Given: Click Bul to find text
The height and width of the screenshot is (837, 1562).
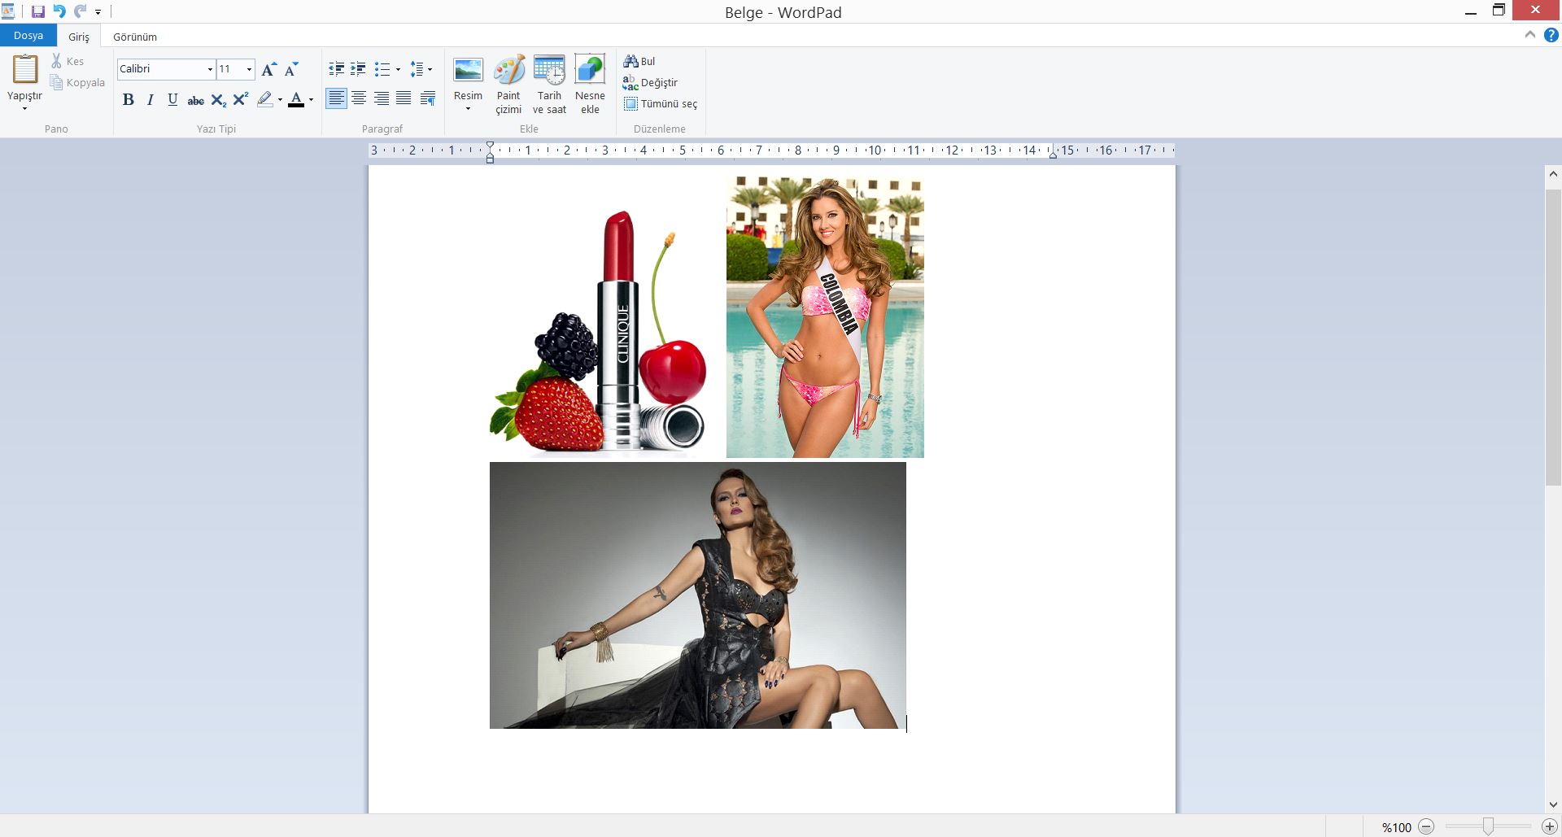Looking at the screenshot, I should point(639,61).
